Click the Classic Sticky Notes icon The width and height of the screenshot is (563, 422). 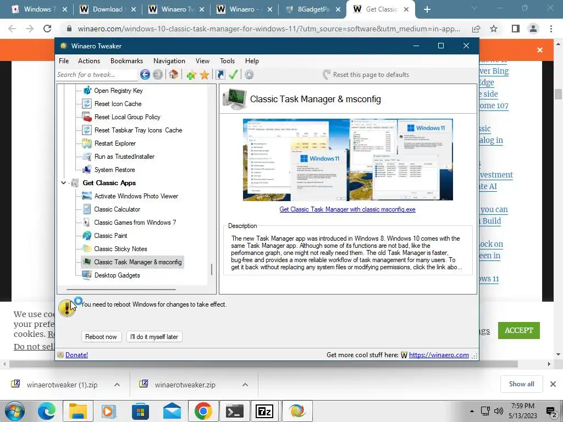tap(87, 249)
